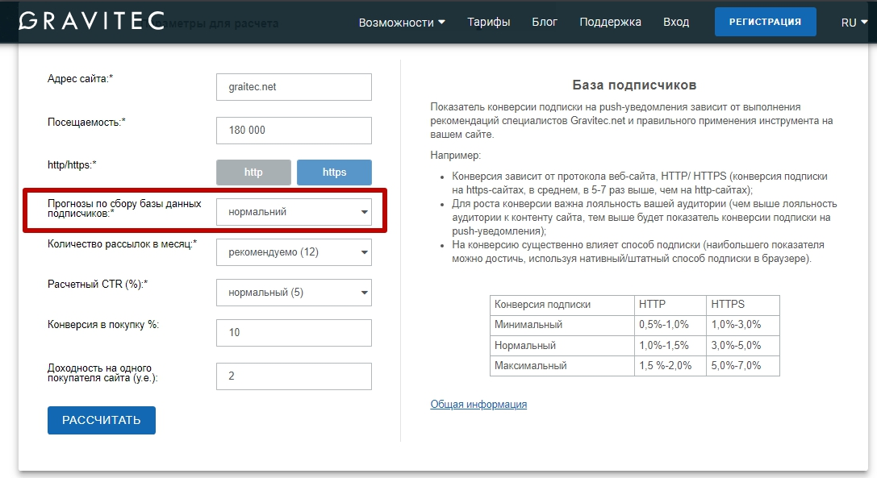
Task: Click the Максимальный table row label
Action: [x=562, y=366]
